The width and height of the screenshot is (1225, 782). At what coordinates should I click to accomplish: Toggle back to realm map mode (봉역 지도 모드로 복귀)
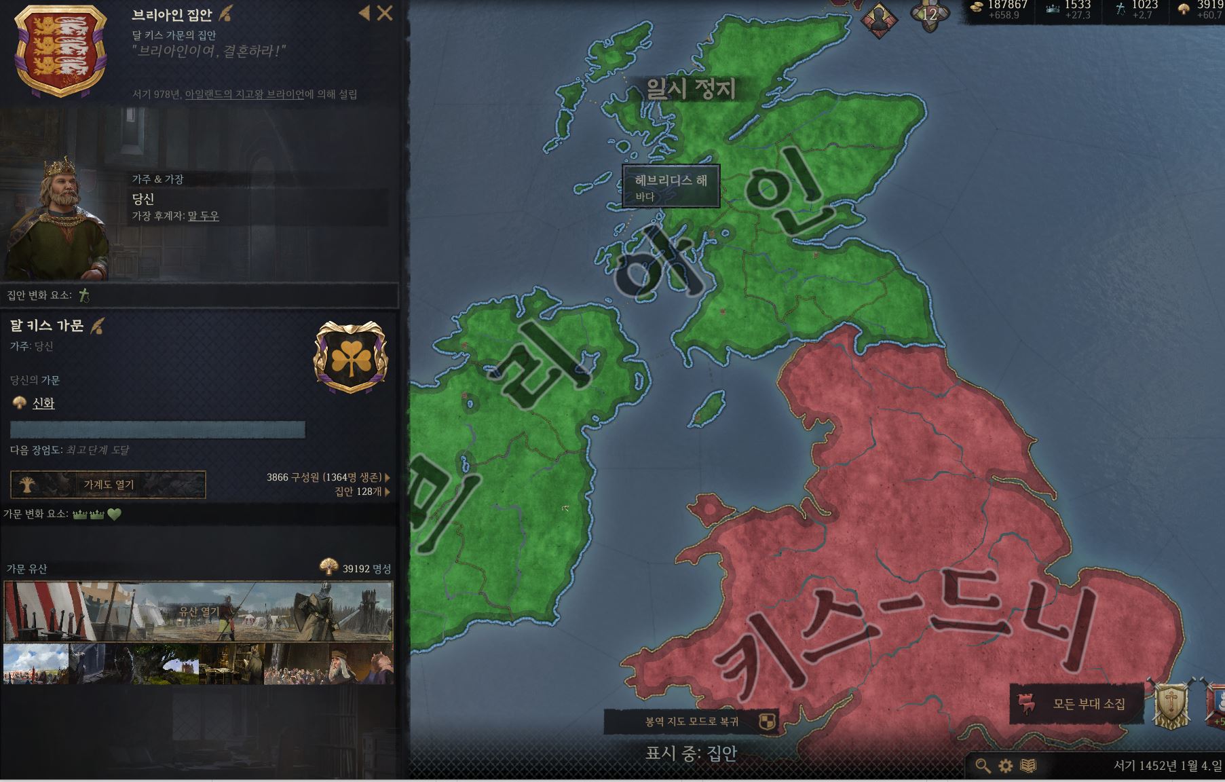pyautogui.click(x=692, y=722)
